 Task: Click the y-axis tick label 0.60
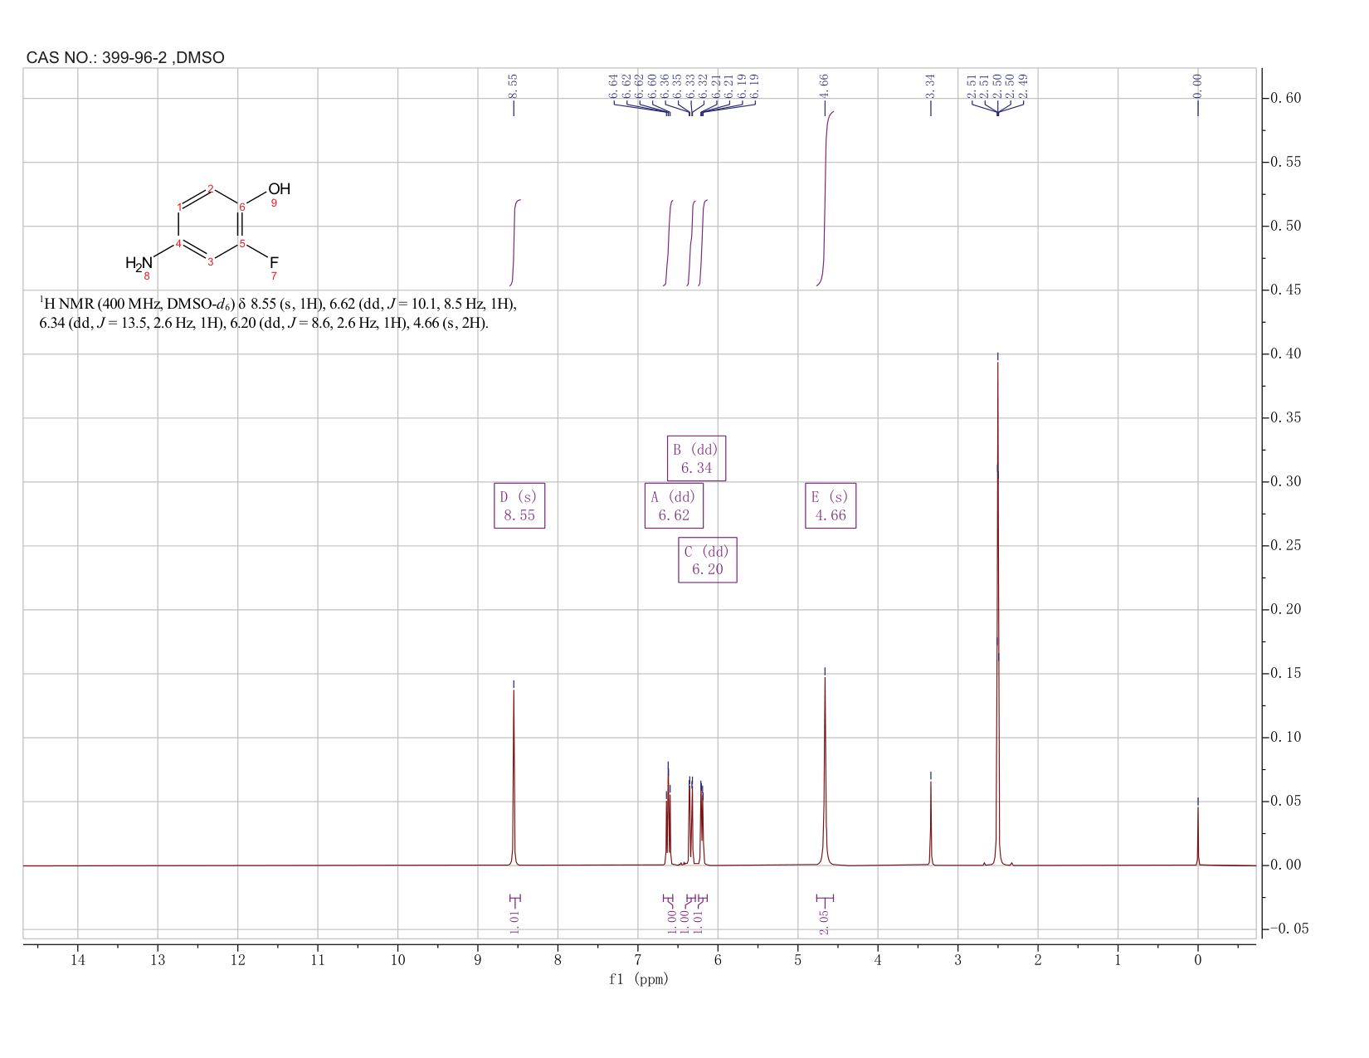[1284, 98]
